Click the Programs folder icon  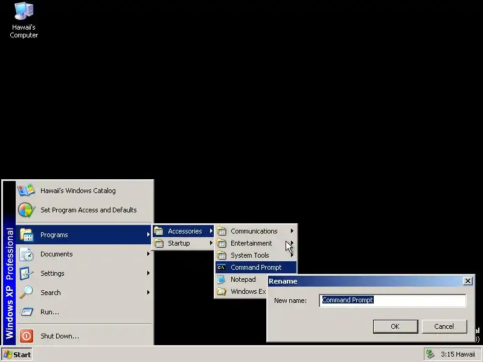pos(26,235)
